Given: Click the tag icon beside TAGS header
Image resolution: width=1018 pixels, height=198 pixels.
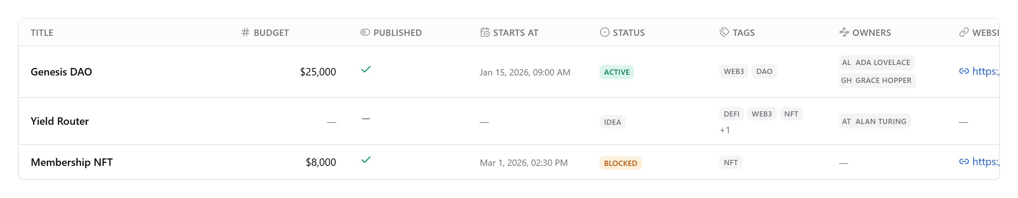Looking at the screenshot, I should 724,33.
